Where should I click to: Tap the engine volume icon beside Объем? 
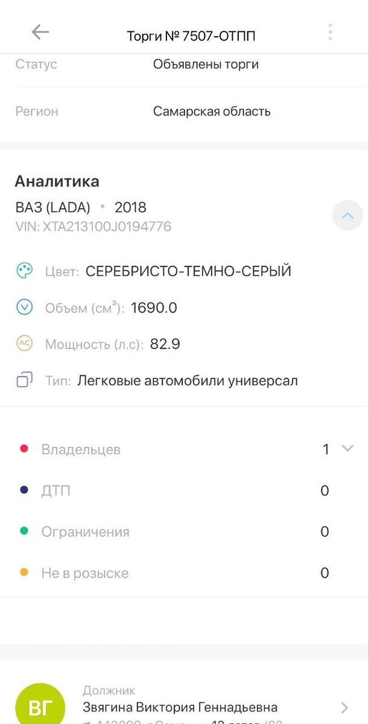pos(24,307)
